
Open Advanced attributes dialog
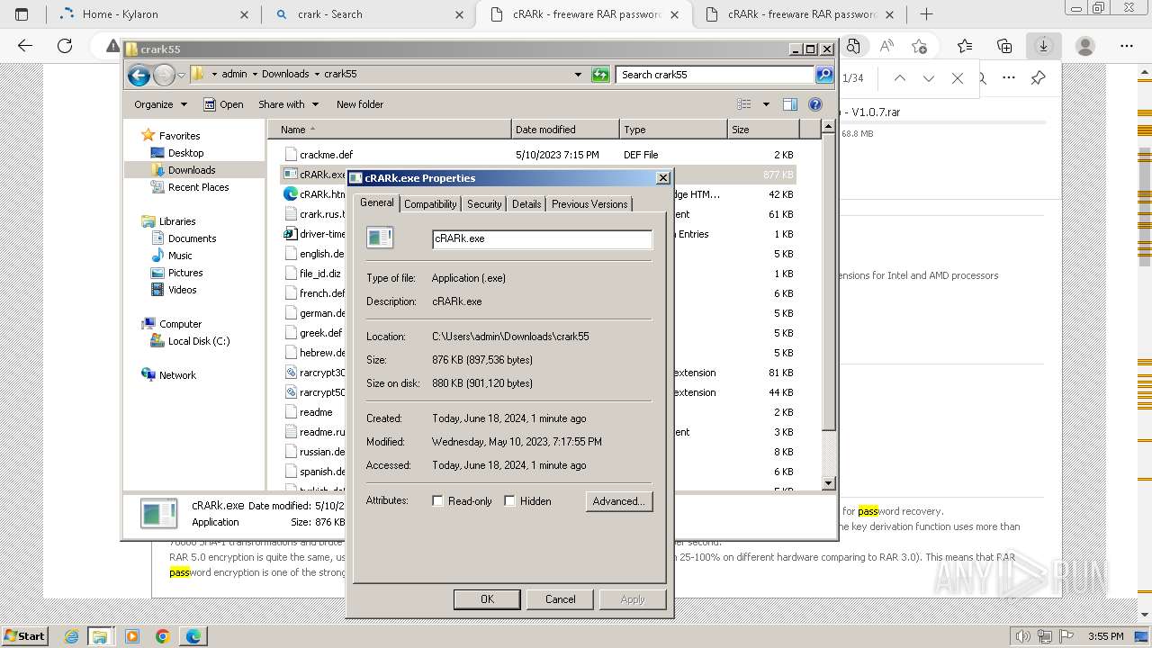pyautogui.click(x=618, y=501)
